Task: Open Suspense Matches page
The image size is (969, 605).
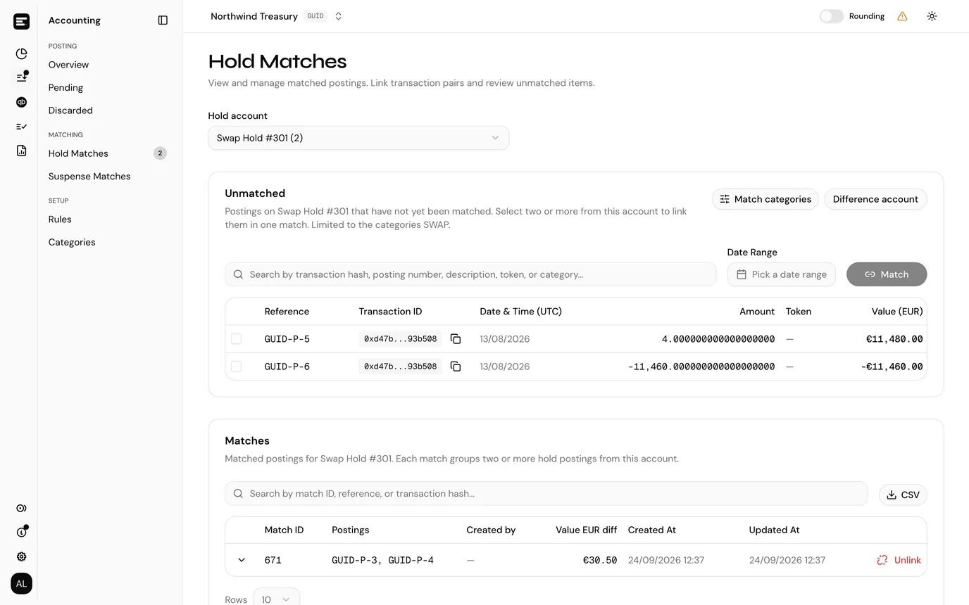Action: (x=89, y=177)
